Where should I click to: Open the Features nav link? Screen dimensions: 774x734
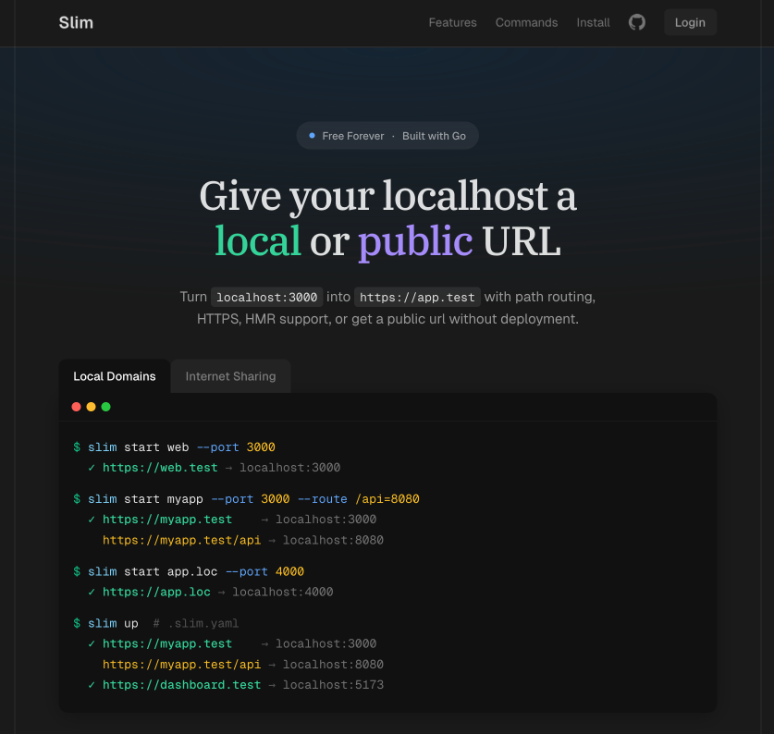(x=452, y=22)
